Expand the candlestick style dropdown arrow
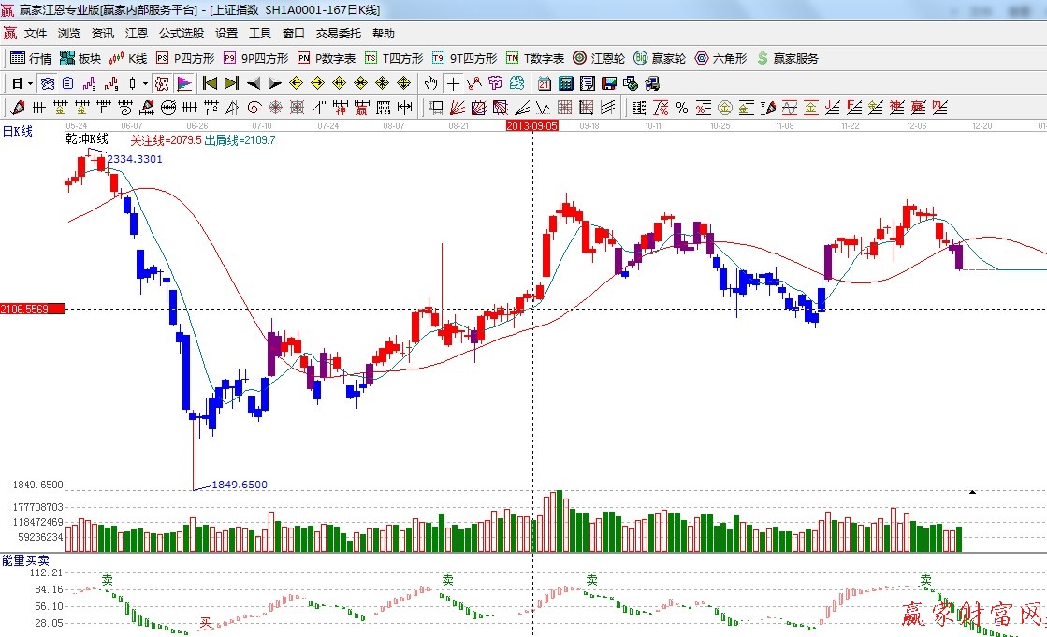 pyautogui.click(x=145, y=82)
